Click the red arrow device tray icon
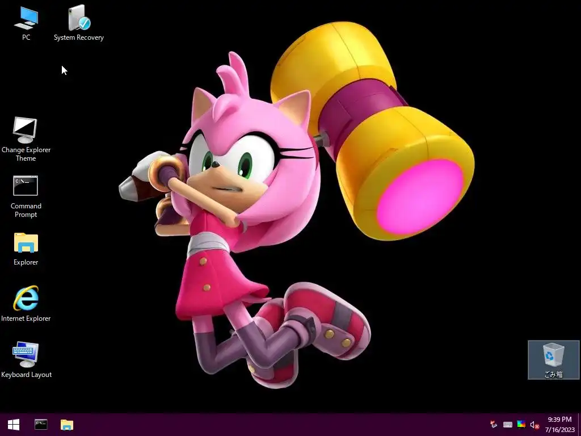Viewport: 581px width, 436px height. coord(494,425)
